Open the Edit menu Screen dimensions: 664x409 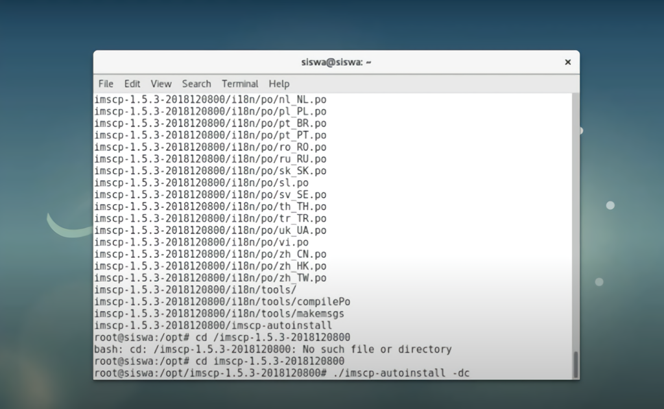click(132, 84)
